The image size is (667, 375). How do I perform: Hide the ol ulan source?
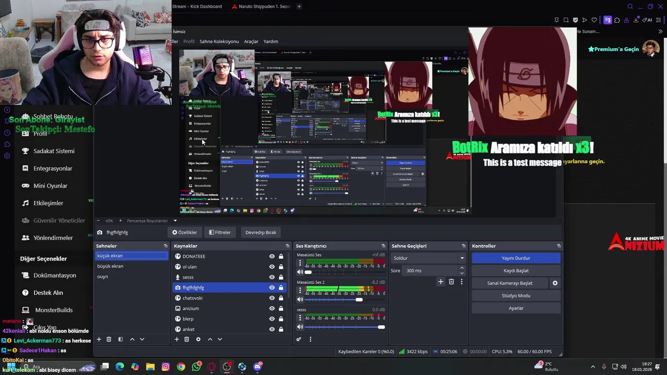click(272, 267)
